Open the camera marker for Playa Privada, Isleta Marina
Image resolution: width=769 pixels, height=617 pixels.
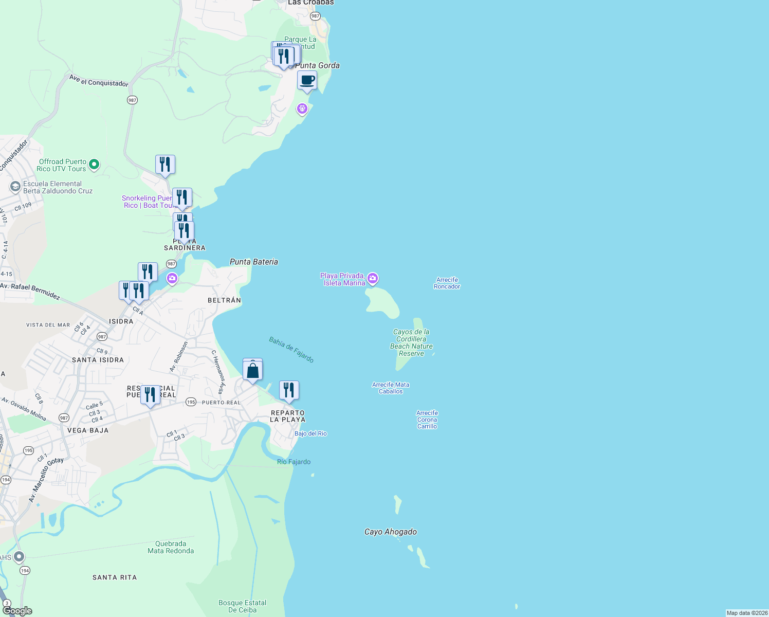(372, 278)
